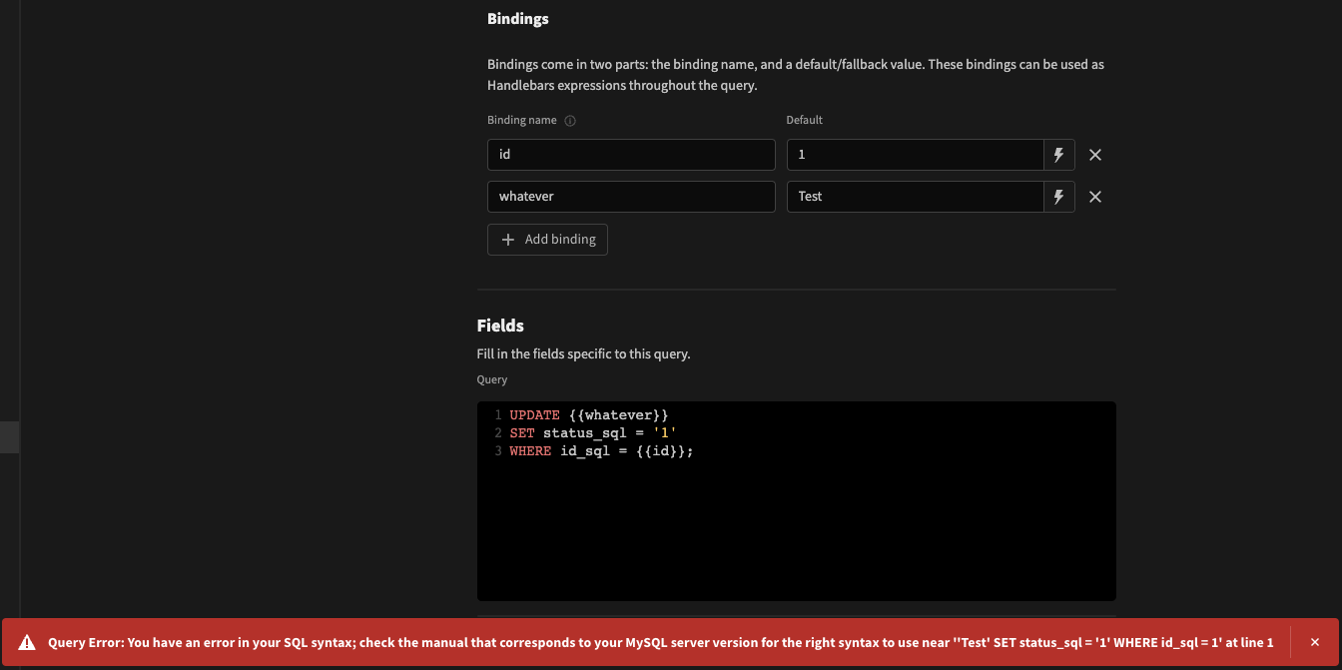1342x670 pixels.
Task: Click the Fields section heading
Action: pyautogui.click(x=499, y=326)
